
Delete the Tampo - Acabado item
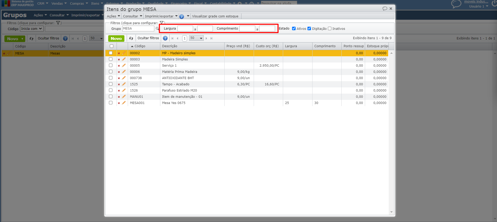click(119, 84)
